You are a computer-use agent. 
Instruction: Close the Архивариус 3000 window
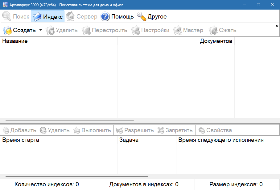click(x=273, y=5)
